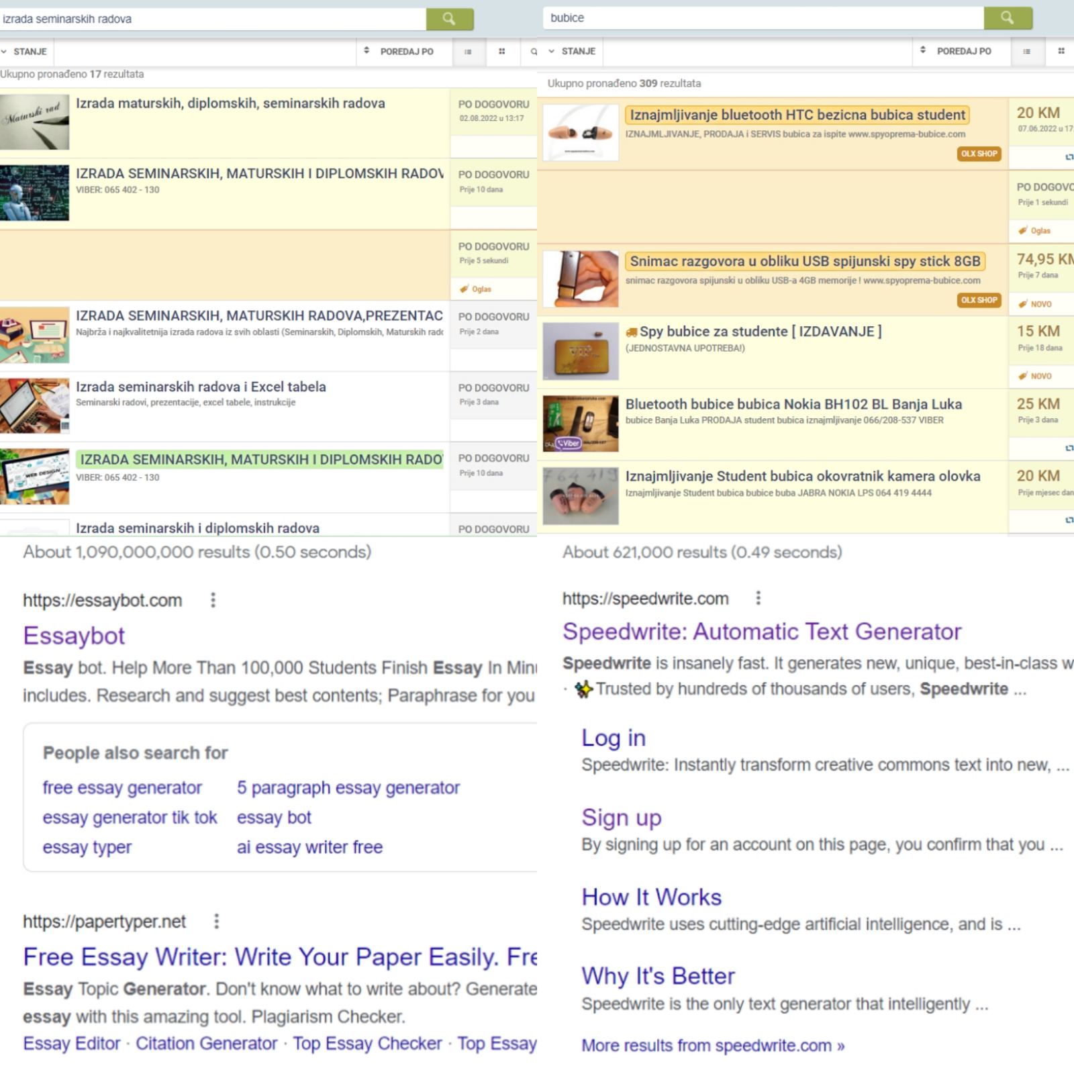Image resolution: width=1074 pixels, height=1074 pixels.
Task: Click thumbnail of Nokia BH102 listing
Action: [x=581, y=424]
